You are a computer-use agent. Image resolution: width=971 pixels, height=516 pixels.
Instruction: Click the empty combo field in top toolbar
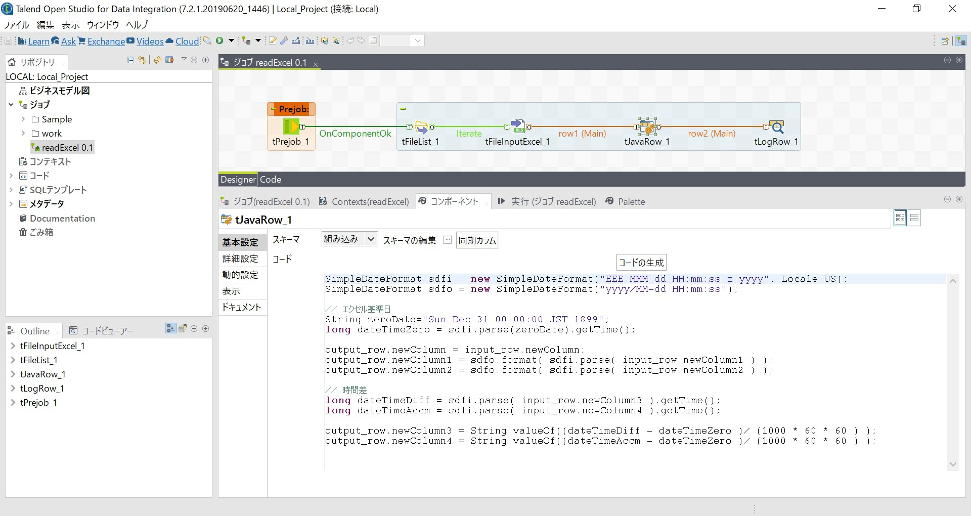click(402, 40)
